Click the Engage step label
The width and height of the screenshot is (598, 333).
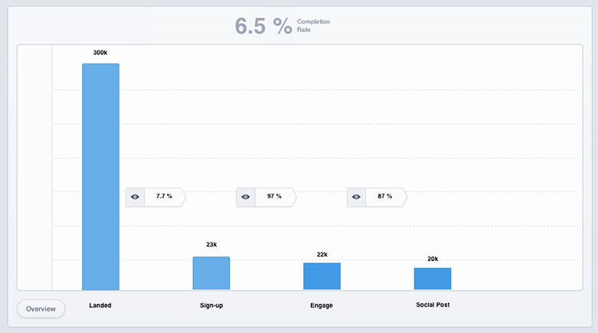pyautogui.click(x=322, y=305)
